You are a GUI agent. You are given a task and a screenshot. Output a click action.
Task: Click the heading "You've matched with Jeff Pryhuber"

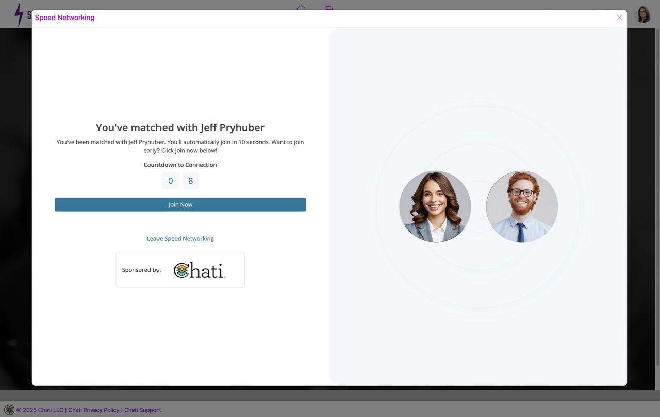(x=180, y=127)
